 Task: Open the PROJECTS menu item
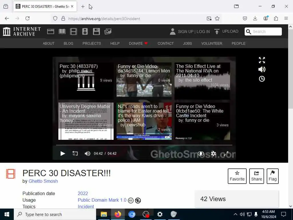click(x=92, y=44)
